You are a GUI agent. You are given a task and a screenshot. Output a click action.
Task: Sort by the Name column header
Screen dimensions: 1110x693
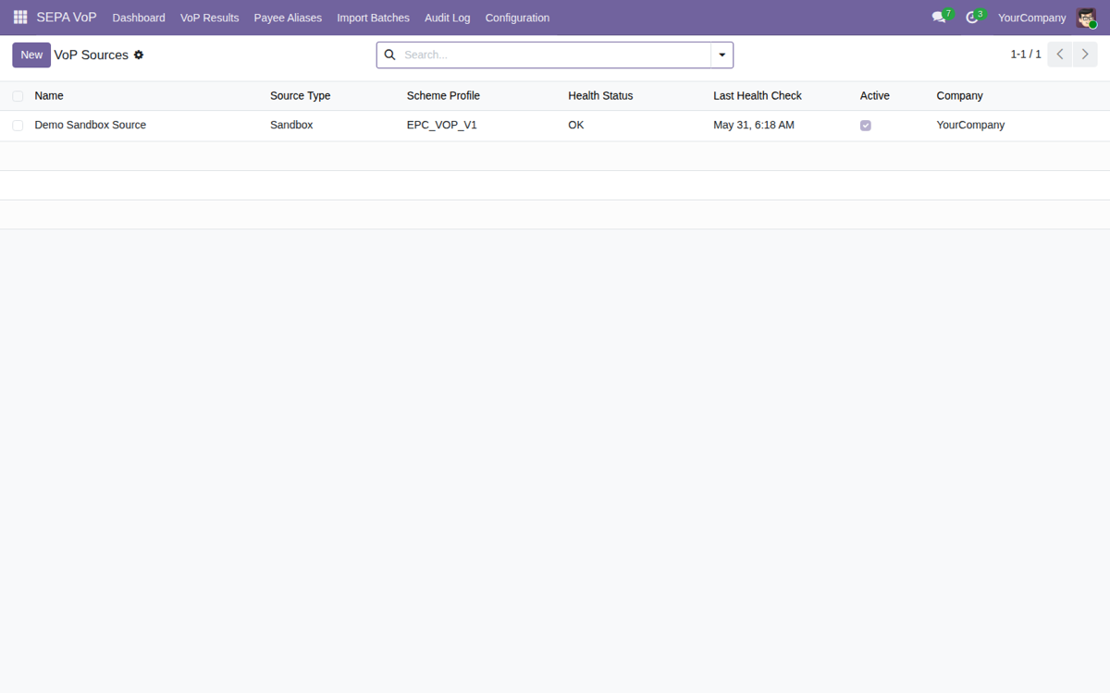49,96
